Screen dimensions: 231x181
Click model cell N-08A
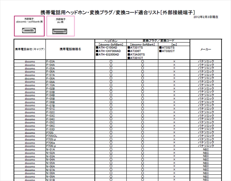(70, 173)
